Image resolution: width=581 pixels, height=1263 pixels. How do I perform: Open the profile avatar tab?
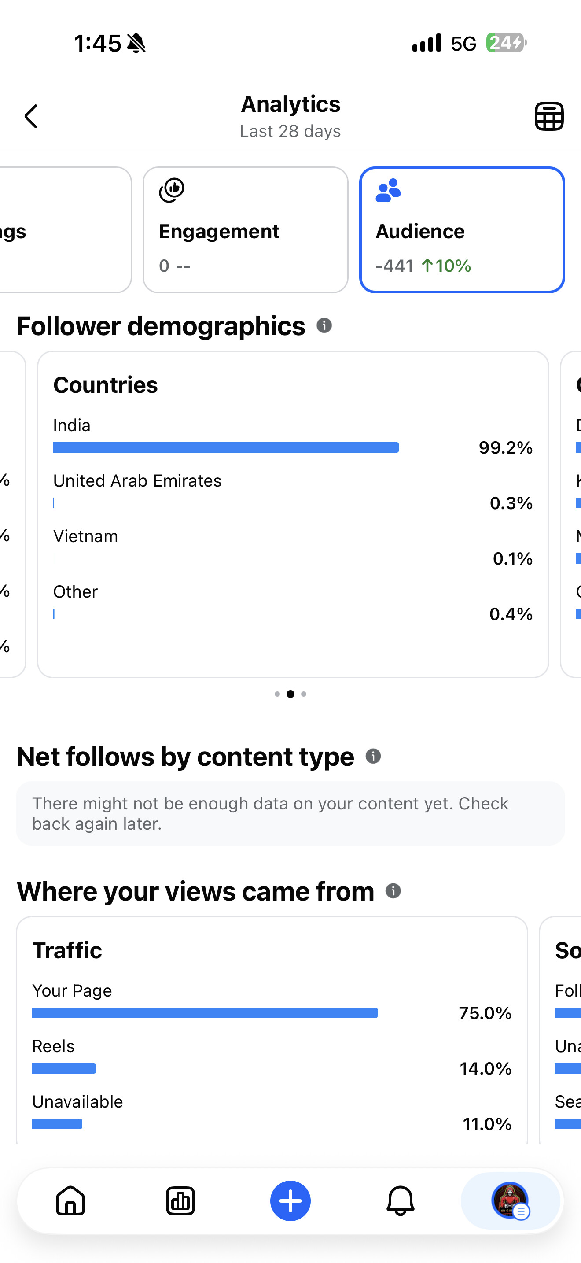click(x=510, y=1200)
